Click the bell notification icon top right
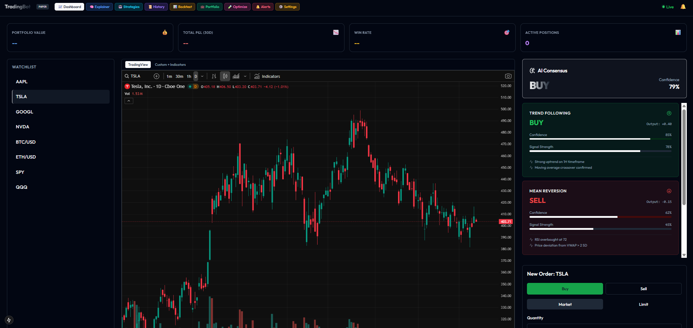 pyautogui.click(x=683, y=7)
